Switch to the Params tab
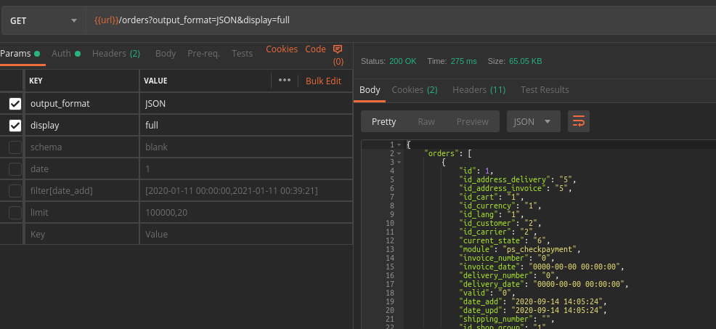716x329 pixels. pos(20,54)
